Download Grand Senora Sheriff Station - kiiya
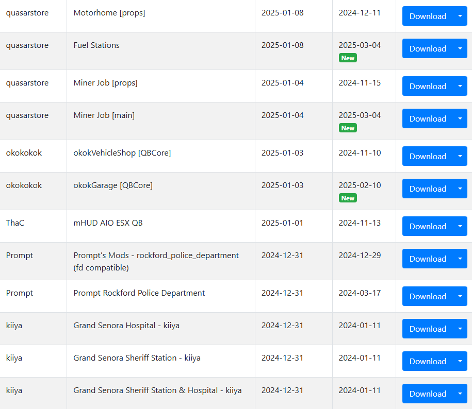 tap(428, 361)
